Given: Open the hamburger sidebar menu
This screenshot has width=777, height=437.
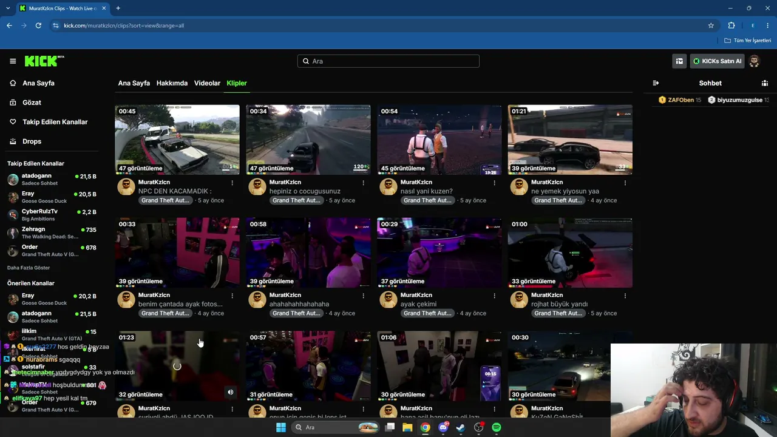Looking at the screenshot, I should point(13,61).
